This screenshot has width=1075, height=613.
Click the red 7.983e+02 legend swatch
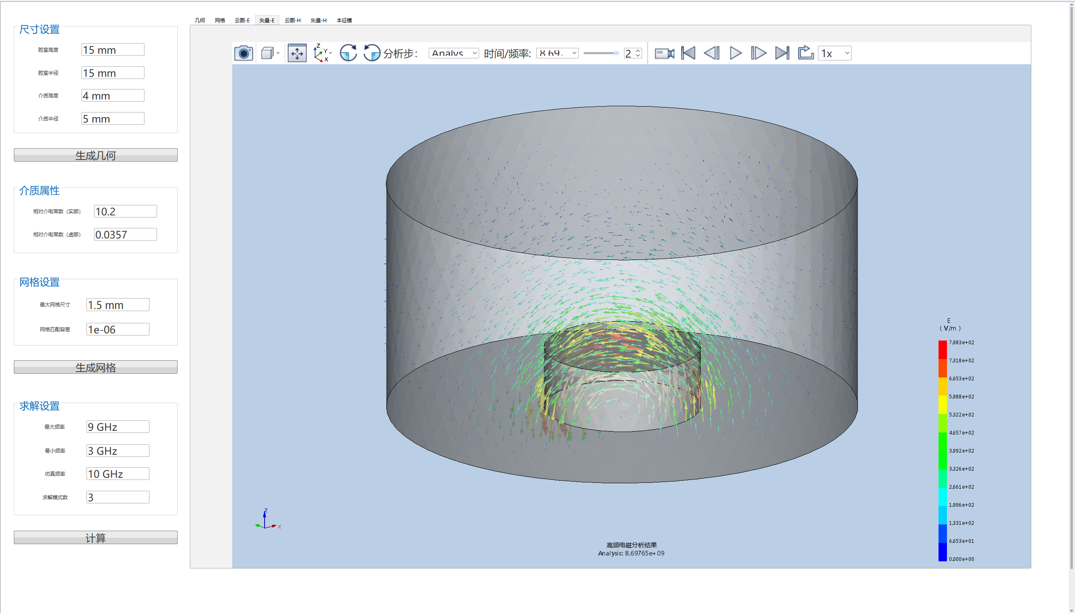click(x=942, y=349)
